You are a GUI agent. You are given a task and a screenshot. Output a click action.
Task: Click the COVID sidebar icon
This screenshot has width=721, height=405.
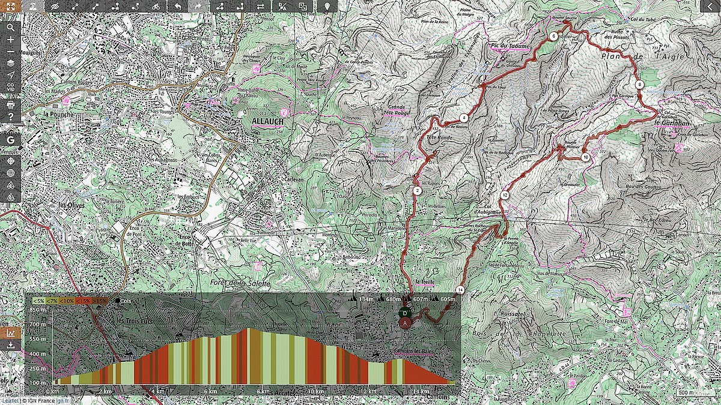pyautogui.click(x=10, y=88)
